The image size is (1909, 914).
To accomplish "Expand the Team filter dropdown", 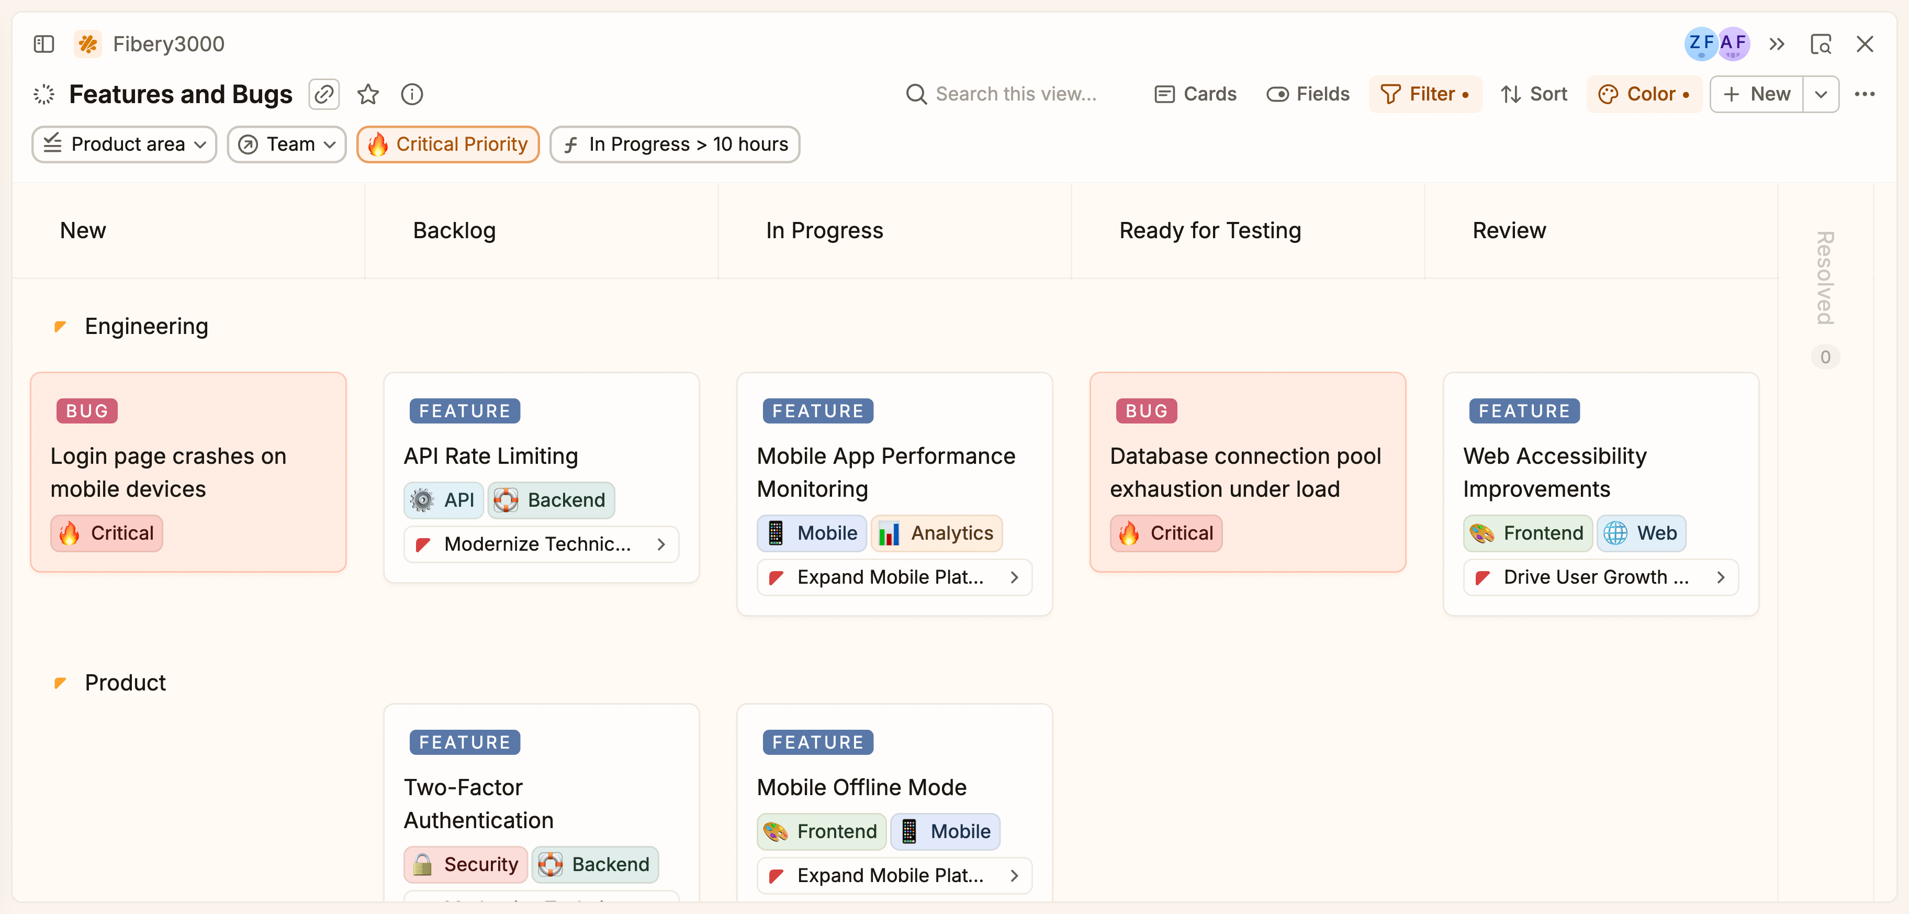I will click(287, 144).
